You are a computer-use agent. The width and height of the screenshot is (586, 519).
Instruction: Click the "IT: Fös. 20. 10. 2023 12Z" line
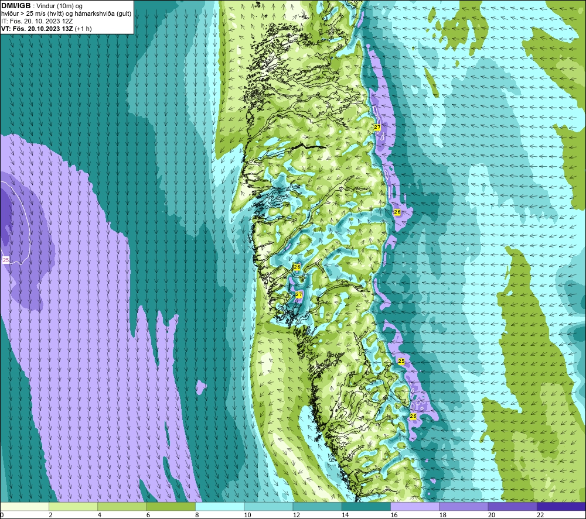37,21
